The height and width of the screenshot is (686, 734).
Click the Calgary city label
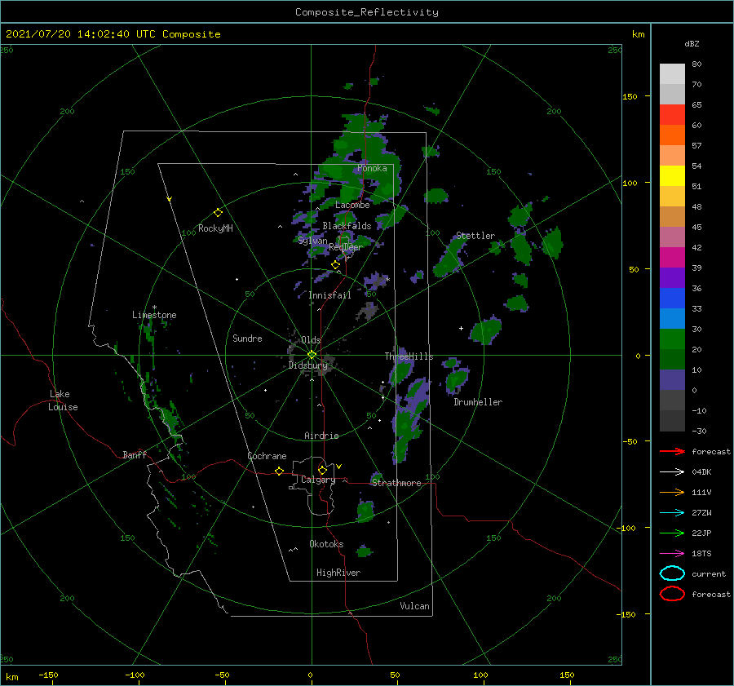(318, 480)
